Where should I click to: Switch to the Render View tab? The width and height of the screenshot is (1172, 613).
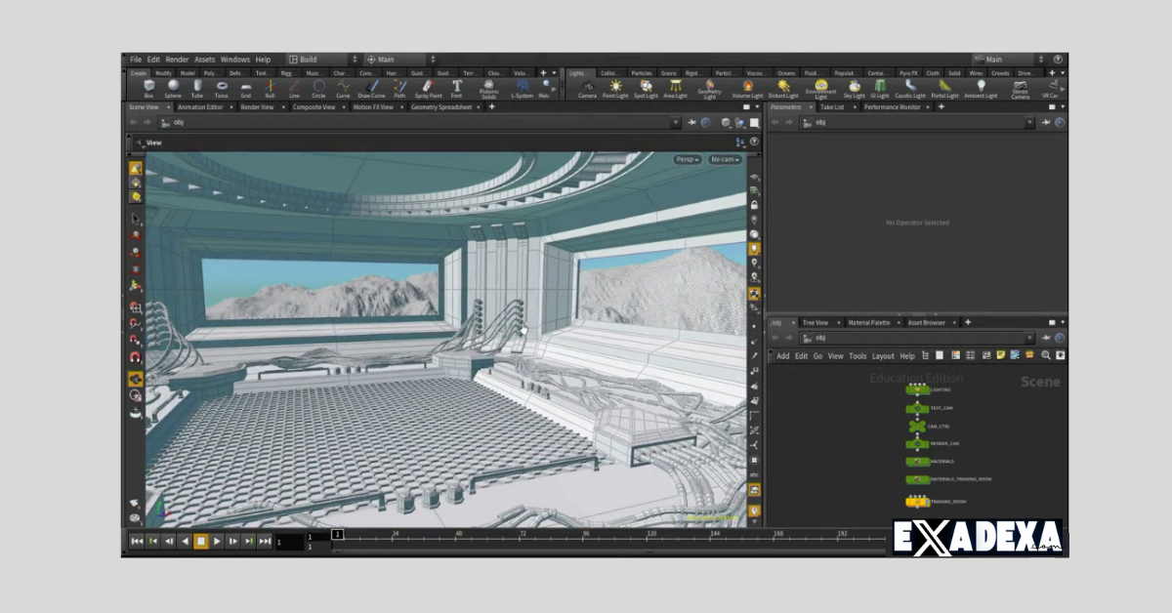coord(256,107)
